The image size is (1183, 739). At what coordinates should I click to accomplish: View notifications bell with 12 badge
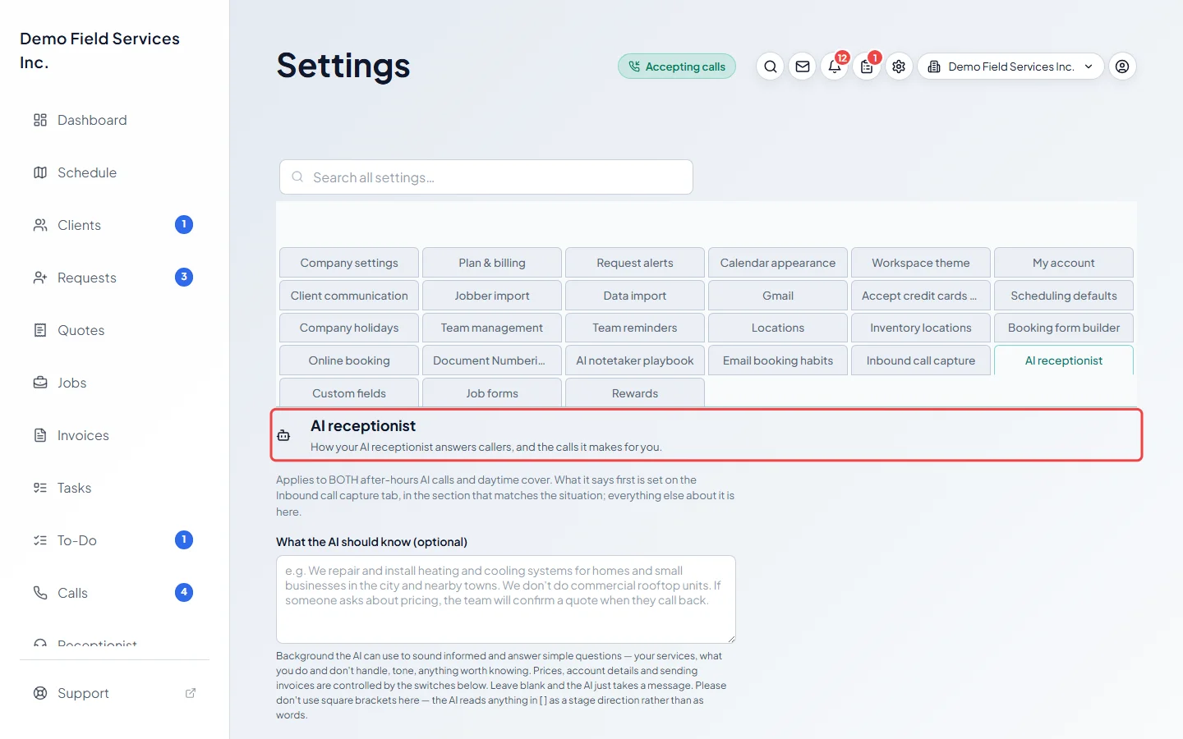(835, 67)
